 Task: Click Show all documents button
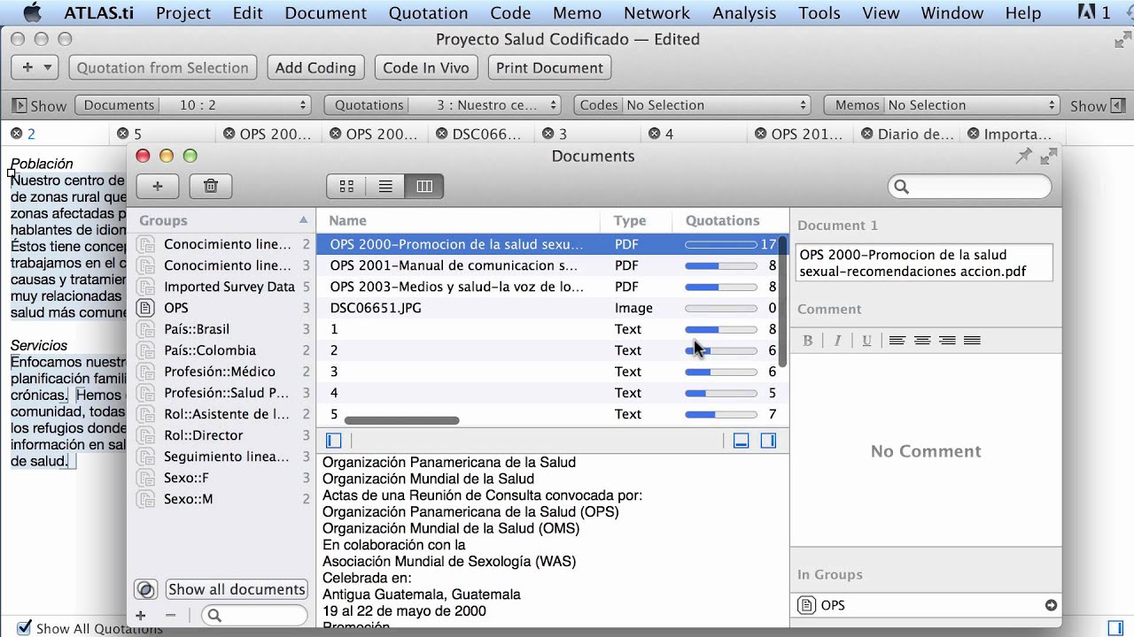coord(237,589)
